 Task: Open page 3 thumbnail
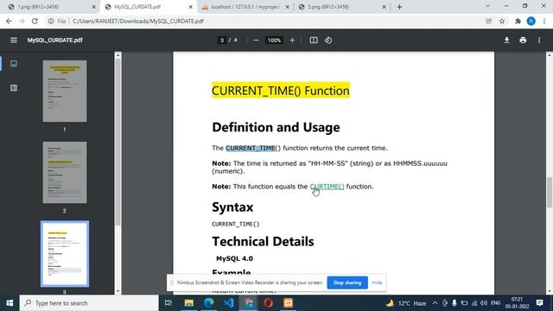pos(65,254)
